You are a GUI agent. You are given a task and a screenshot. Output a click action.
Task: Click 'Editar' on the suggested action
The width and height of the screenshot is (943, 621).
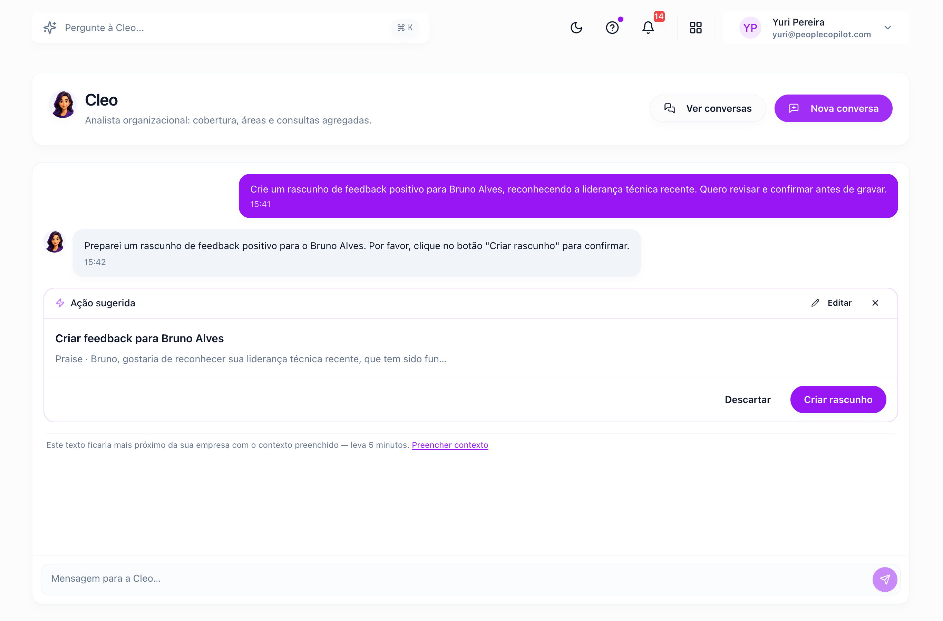831,303
